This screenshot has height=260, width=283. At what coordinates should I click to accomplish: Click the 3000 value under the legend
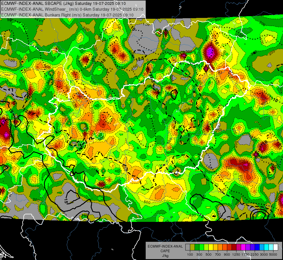tap(264, 255)
